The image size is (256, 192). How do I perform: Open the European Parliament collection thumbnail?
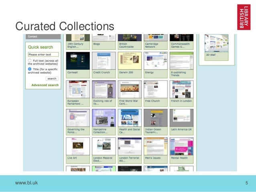pos(78,89)
